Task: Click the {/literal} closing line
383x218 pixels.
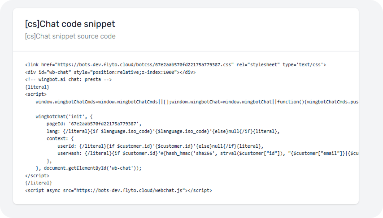Action: pos(39,183)
